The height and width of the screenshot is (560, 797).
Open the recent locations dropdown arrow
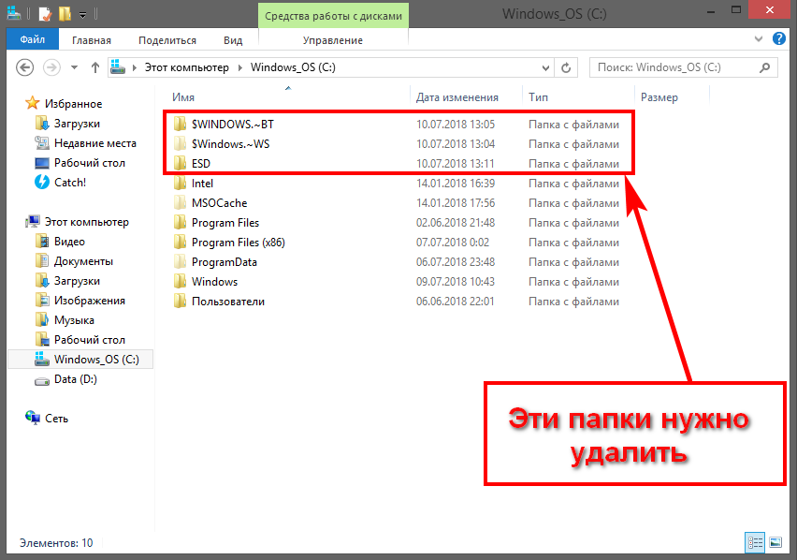74,67
